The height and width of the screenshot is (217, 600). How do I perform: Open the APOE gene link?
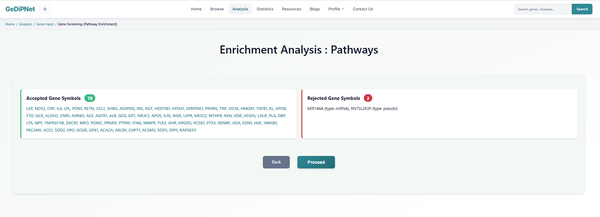pyautogui.click(x=156, y=116)
